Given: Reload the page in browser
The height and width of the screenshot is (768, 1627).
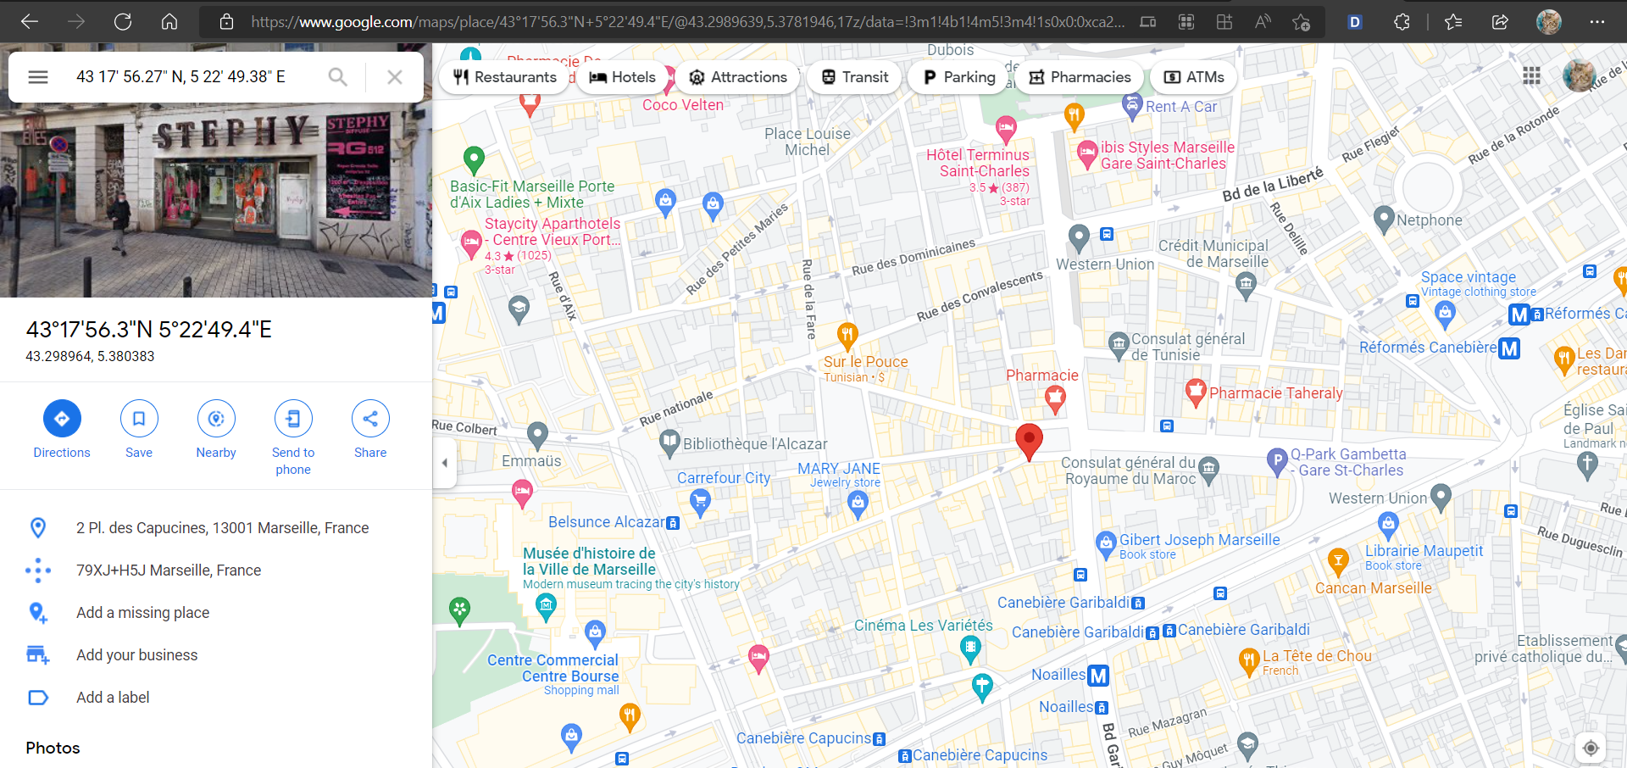Looking at the screenshot, I should click(123, 22).
